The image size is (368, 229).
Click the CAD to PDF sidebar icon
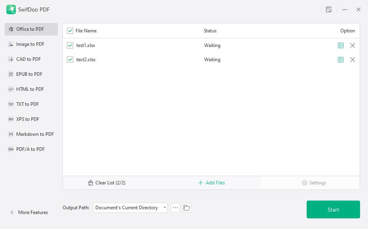(x=11, y=59)
